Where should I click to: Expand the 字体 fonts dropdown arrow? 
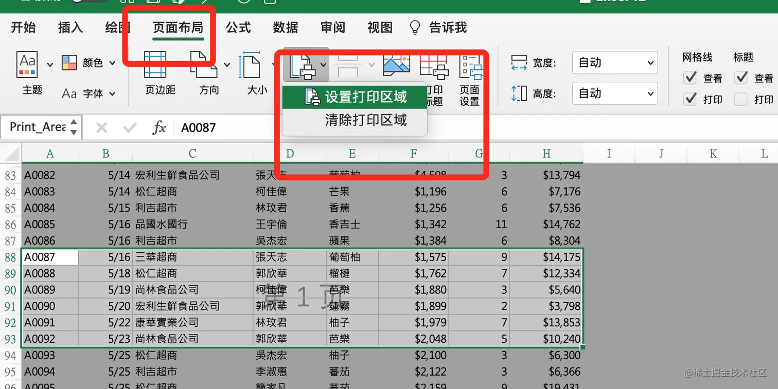tap(112, 94)
